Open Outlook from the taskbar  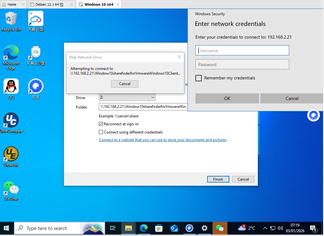click(x=174, y=228)
